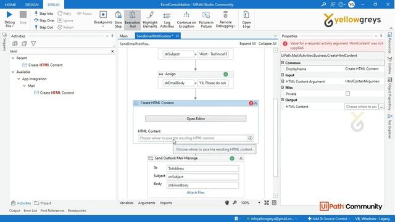This screenshot has width=395, height=222.
Task: Click the Debug File play icon
Action: [x=9, y=15]
